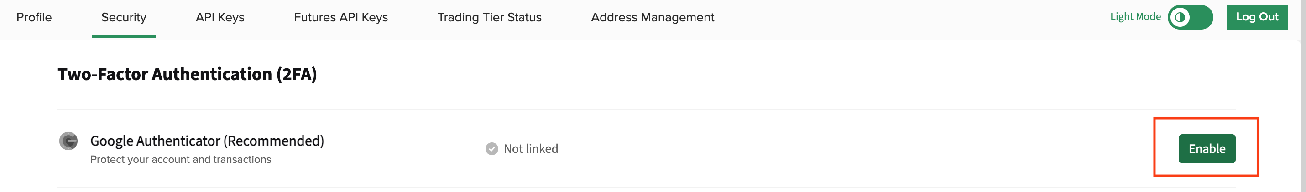Click the Two-Factor Authentication (2FA) heading
The image size is (1306, 192).
[x=187, y=74]
